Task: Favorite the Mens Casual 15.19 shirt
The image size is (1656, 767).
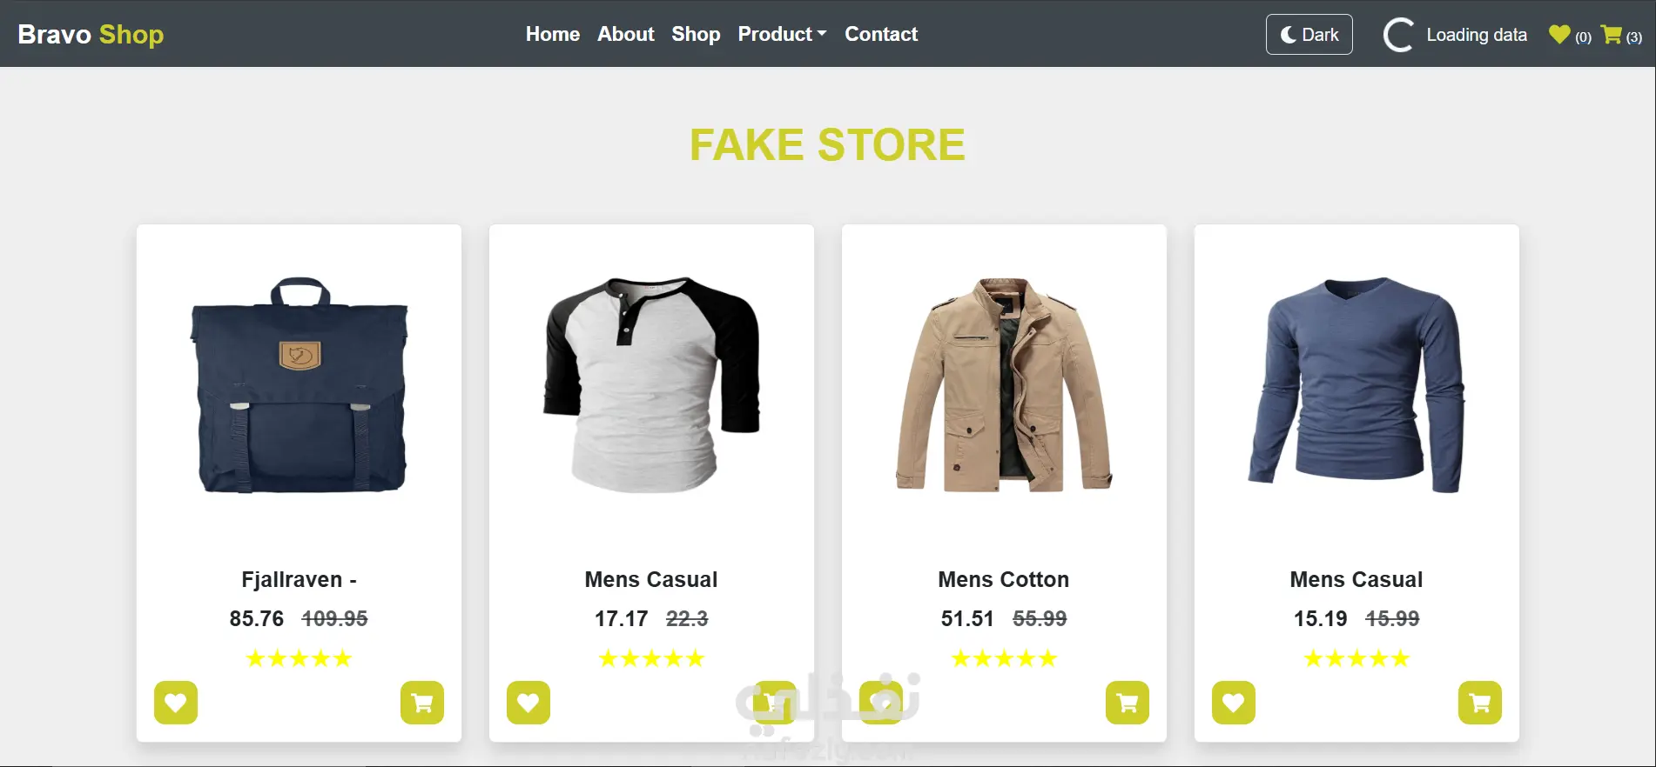Action: (1234, 703)
